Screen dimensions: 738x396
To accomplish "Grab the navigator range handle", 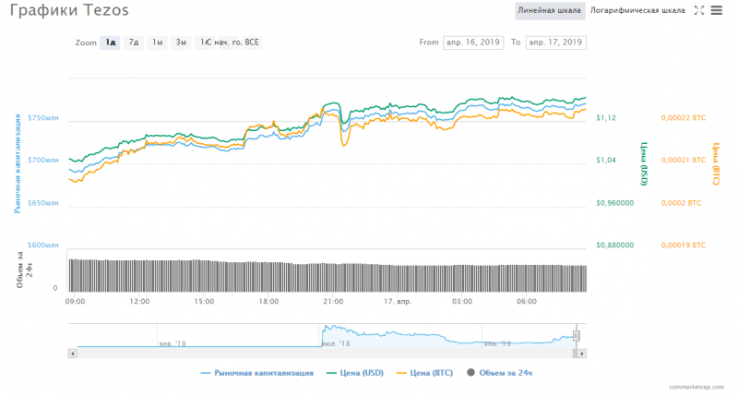I will tap(576, 335).
